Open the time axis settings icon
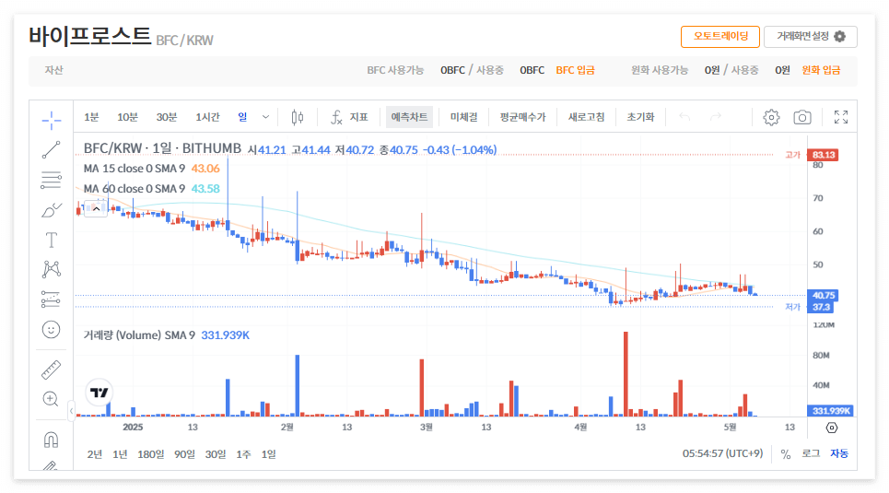This screenshot has height=493, width=889. click(832, 428)
